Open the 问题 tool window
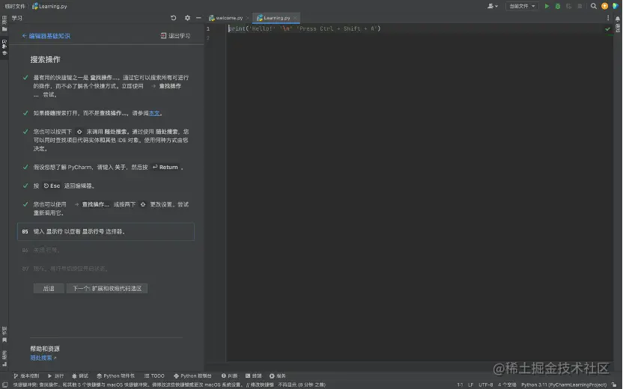623x389 pixels. coord(229,376)
